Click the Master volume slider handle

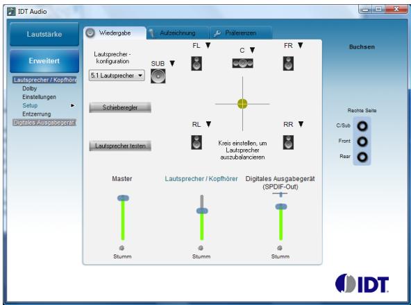pyautogui.click(x=123, y=198)
